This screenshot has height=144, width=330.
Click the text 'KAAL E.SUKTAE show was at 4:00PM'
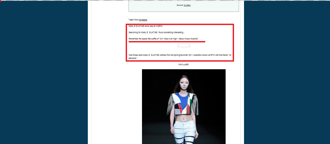tap(145, 26)
